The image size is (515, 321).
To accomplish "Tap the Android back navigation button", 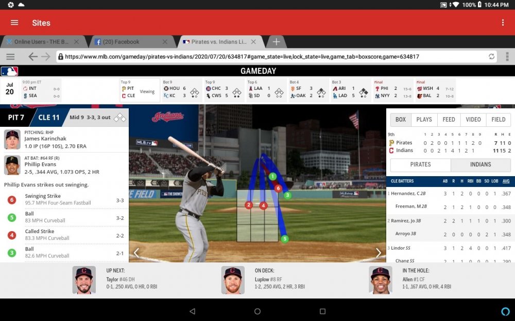I will (x=193, y=311).
